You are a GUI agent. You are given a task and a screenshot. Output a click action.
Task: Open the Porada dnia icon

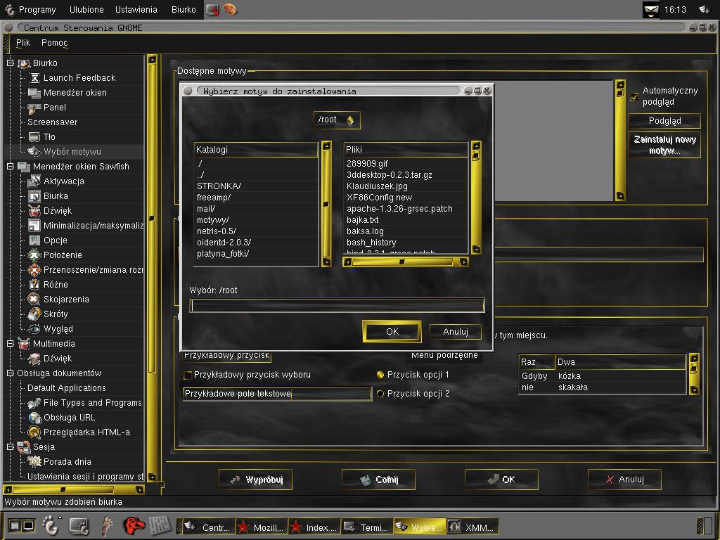[x=34, y=461]
